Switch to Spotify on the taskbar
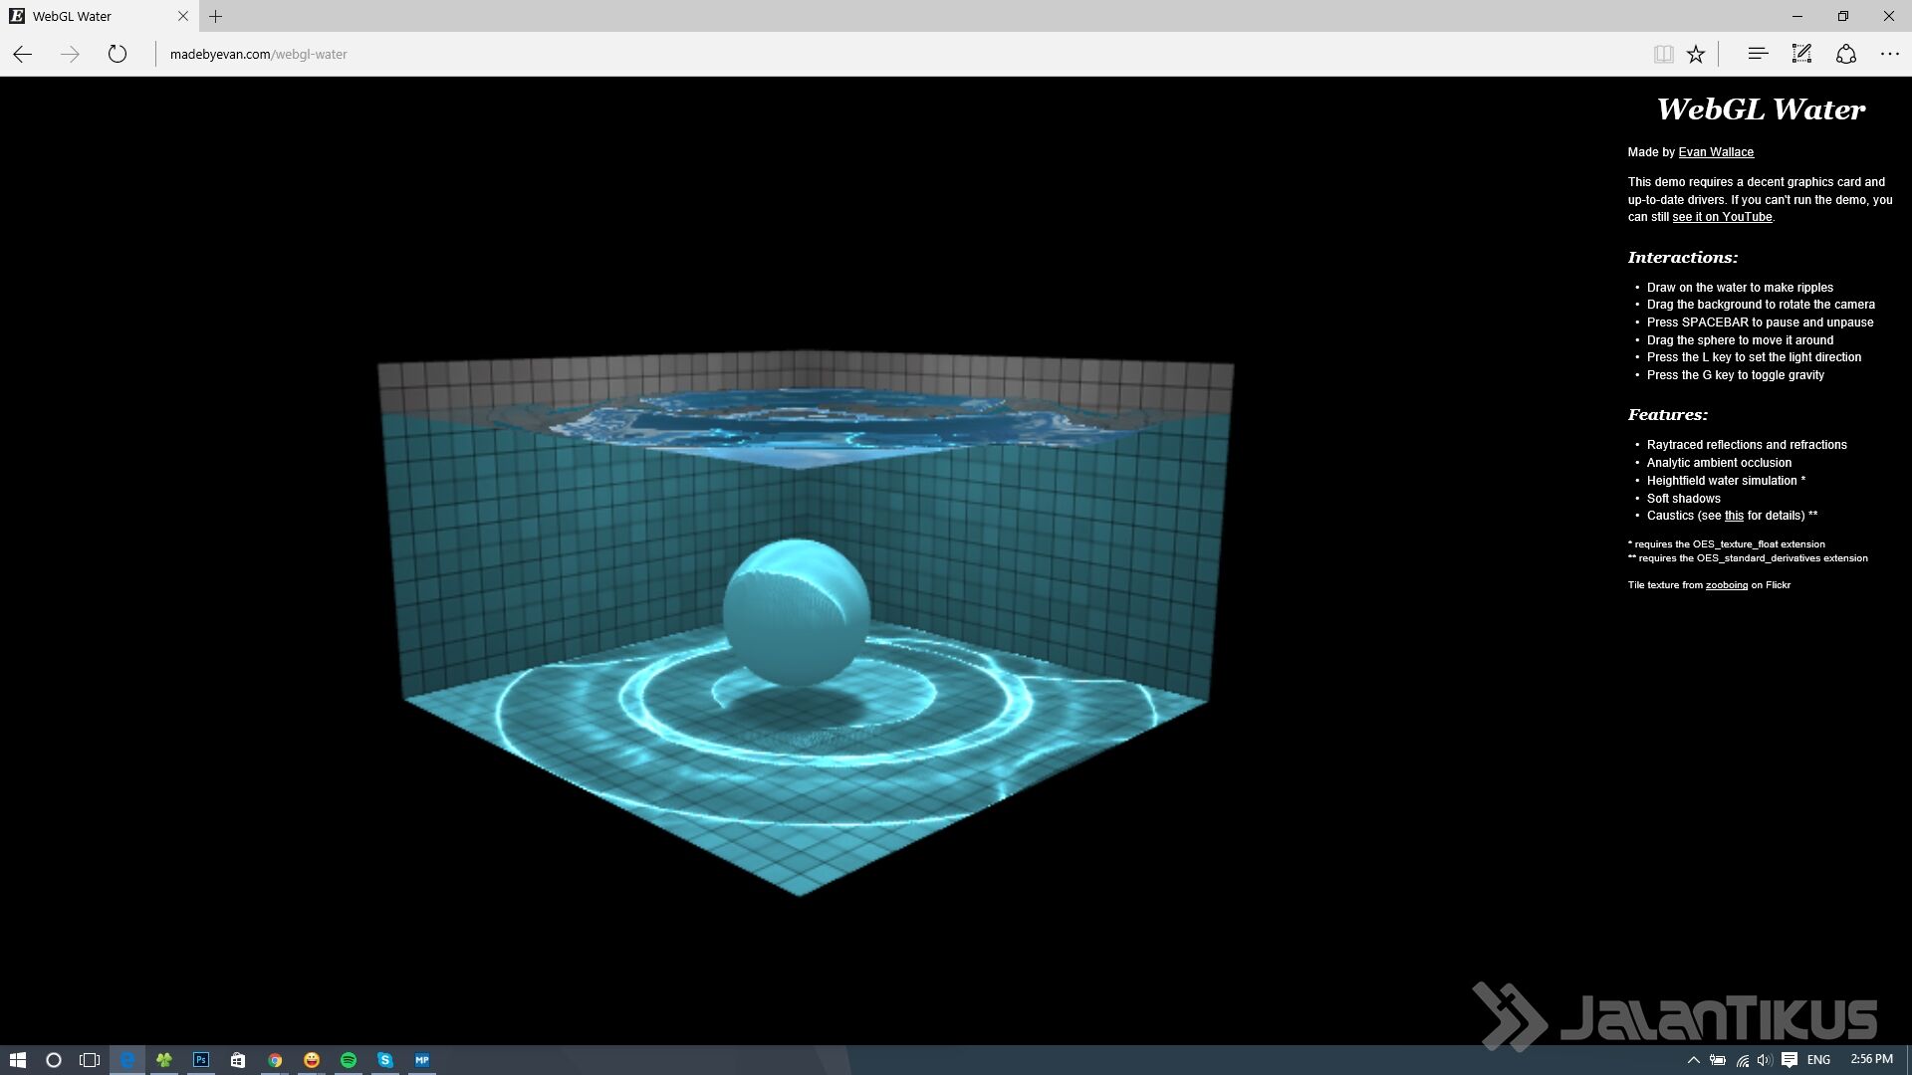 click(x=349, y=1060)
